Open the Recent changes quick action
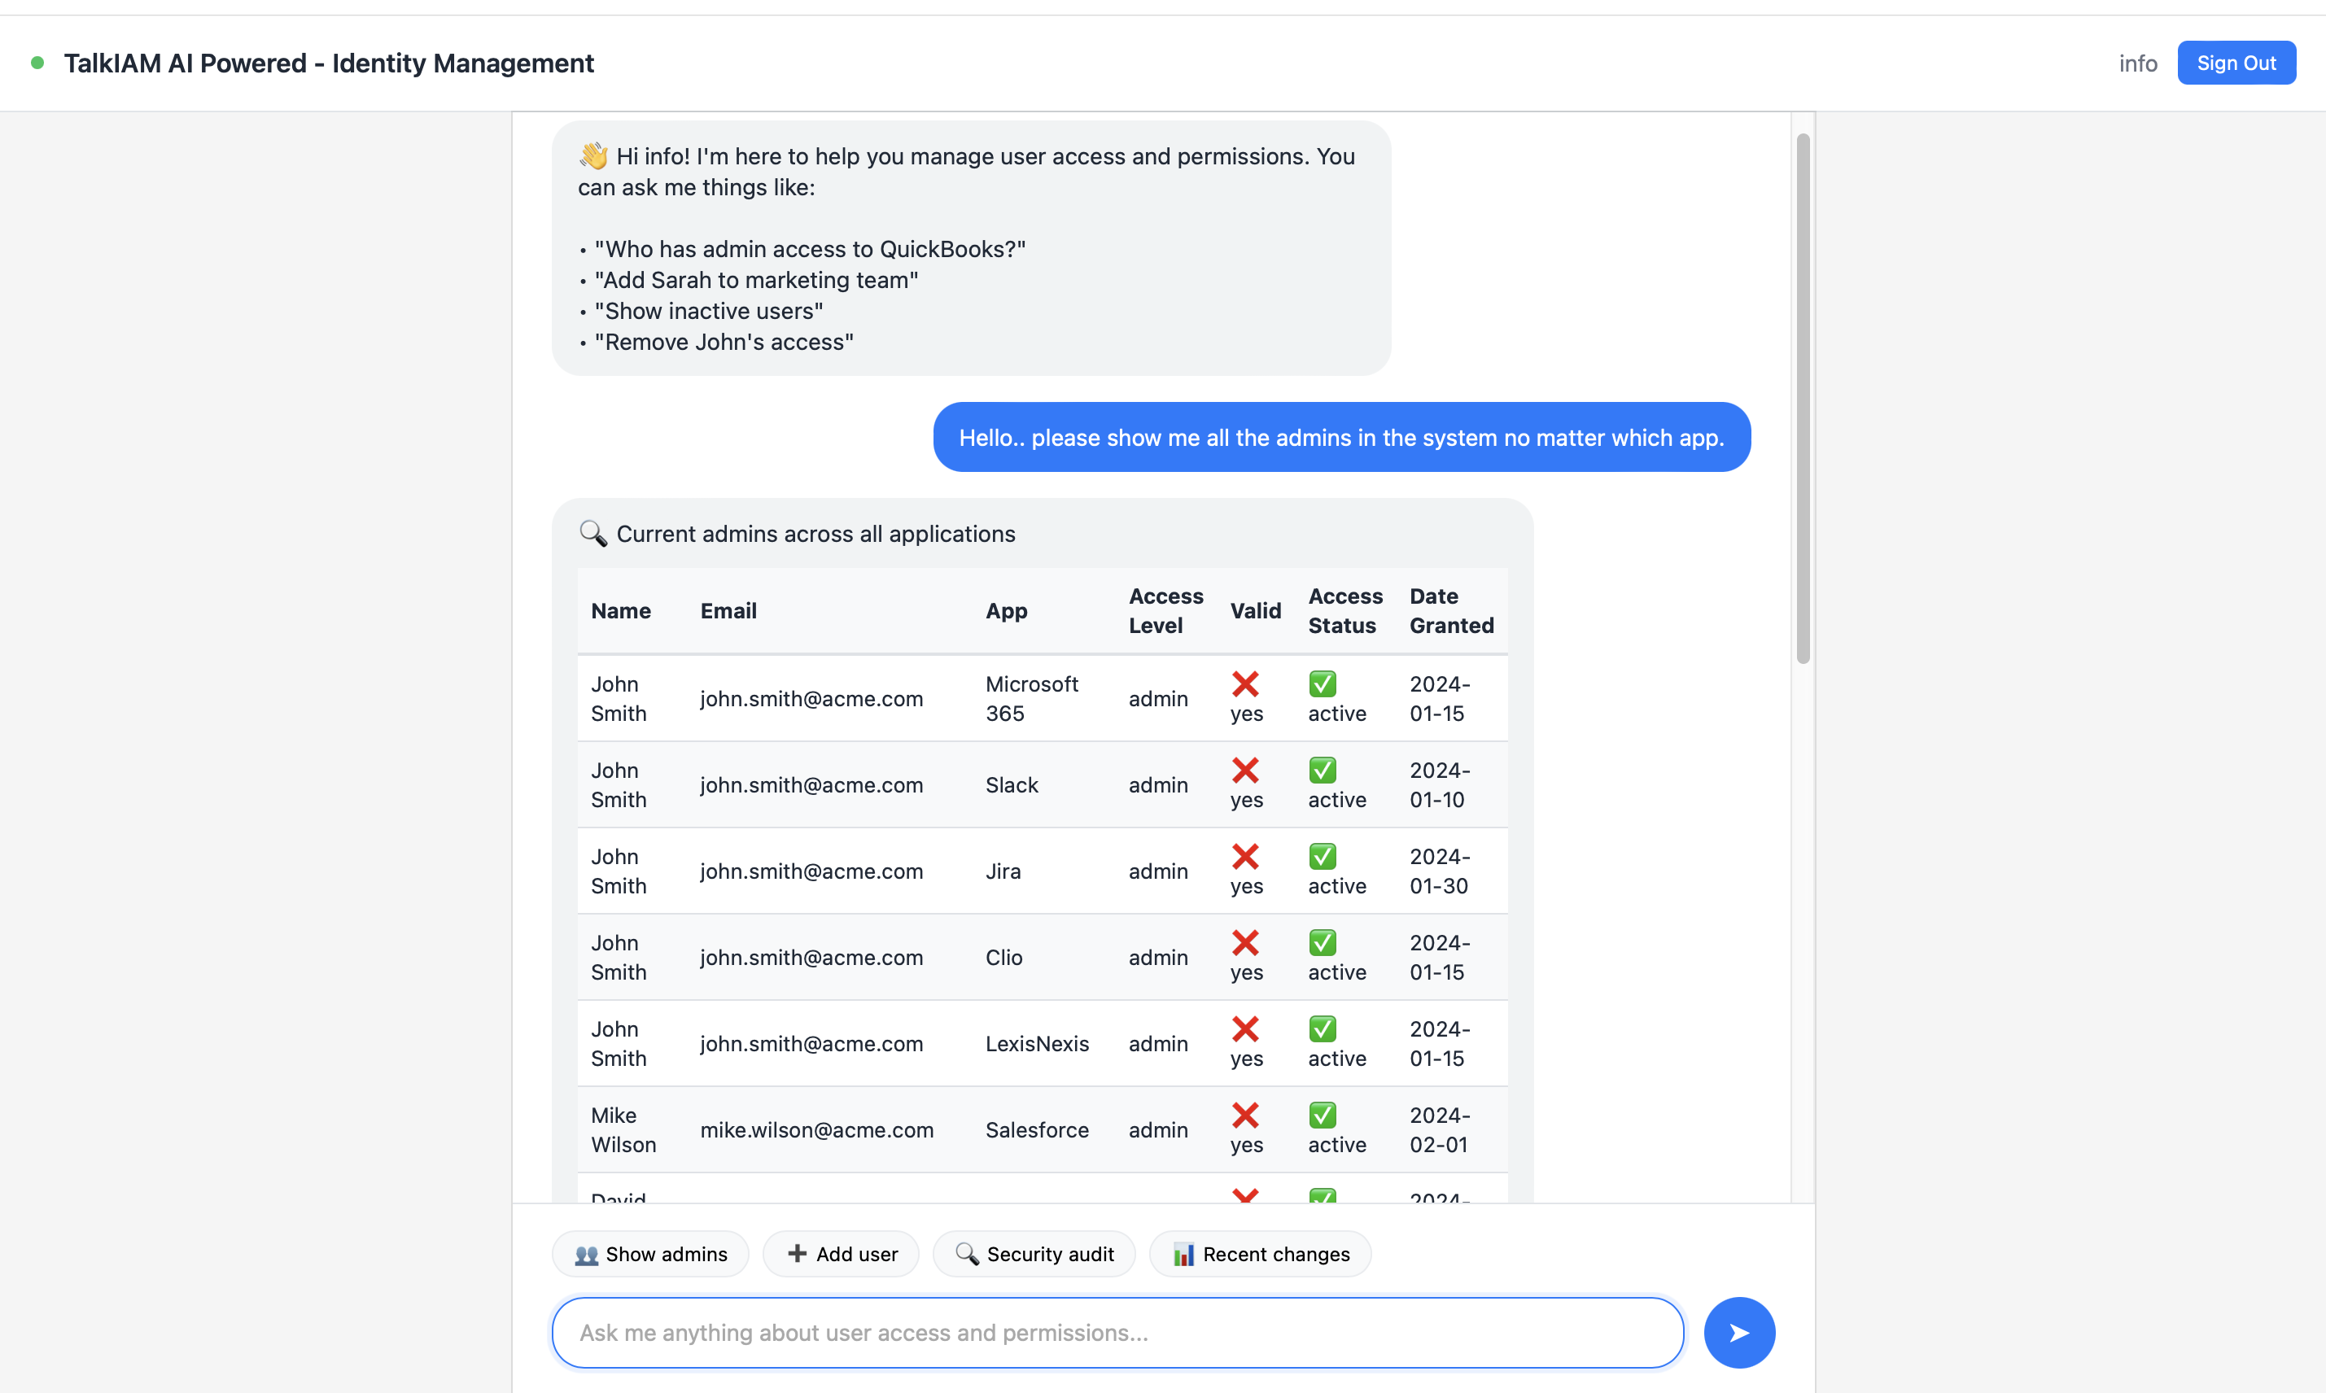 [1260, 1254]
